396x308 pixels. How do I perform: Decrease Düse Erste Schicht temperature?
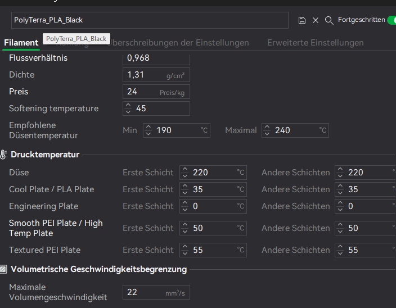tap(185, 175)
